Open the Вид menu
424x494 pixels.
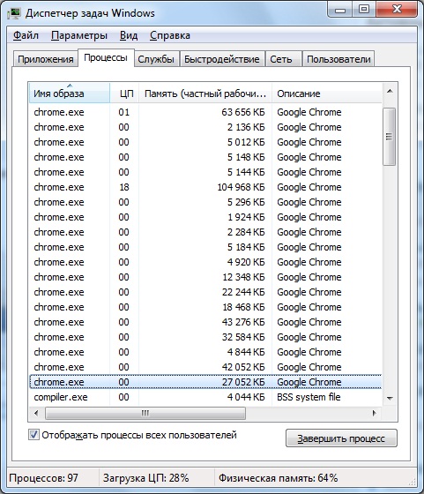coord(129,35)
